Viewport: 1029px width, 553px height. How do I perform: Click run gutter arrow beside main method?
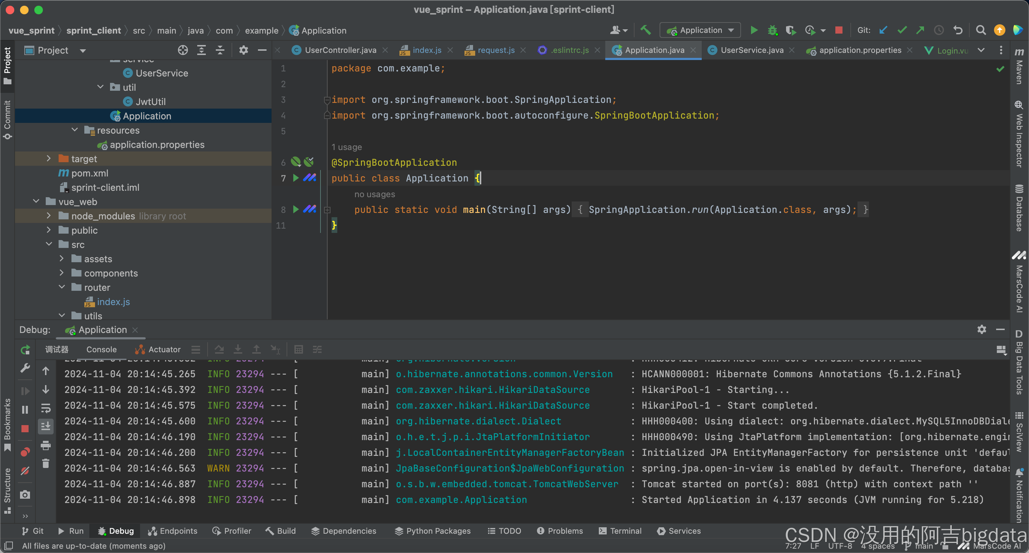tap(295, 209)
